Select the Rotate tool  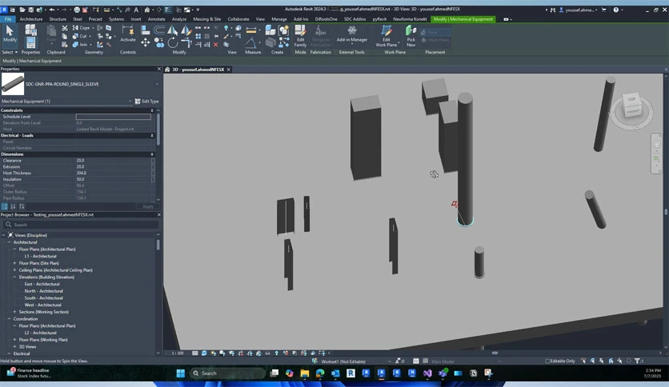tap(172, 42)
